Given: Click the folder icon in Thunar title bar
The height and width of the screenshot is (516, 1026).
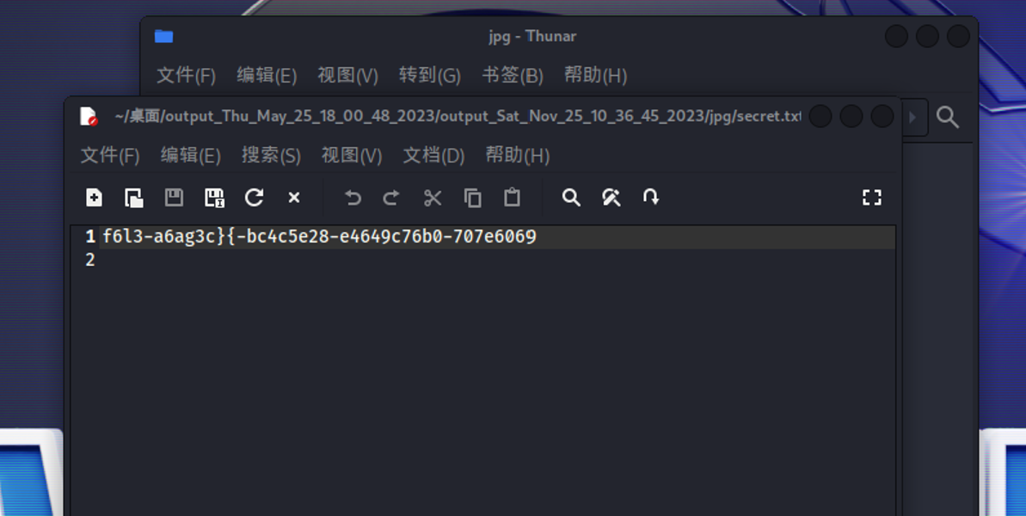Looking at the screenshot, I should coord(163,36).
